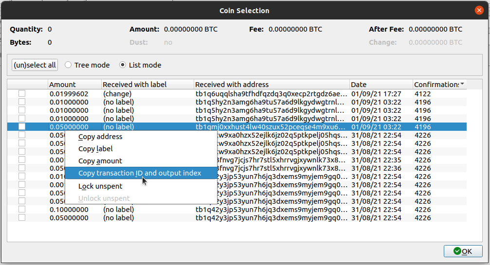Image resolution: width=490 pixels, height=265 pixels.
Task: Click the (un)select all button
Action: coord(35,65)
